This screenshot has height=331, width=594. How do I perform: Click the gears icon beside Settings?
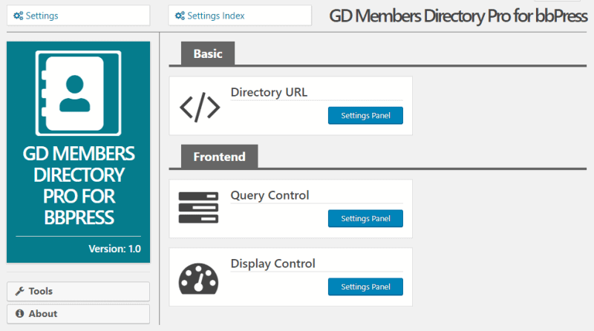pyautogui.click(x=19, y=16)
